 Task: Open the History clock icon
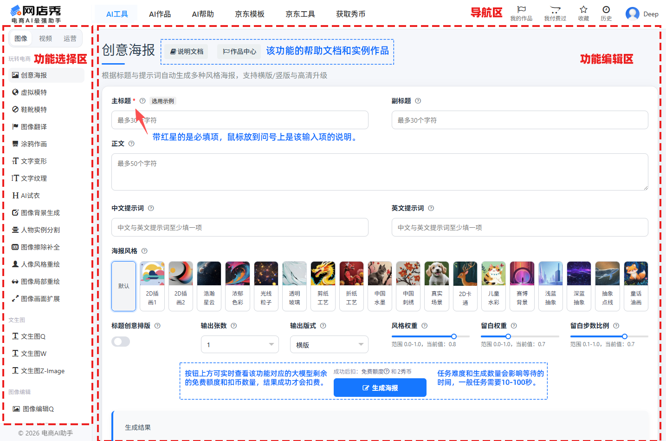tap(606, 10)
